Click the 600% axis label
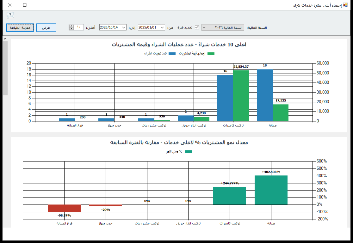 point(321,161)
